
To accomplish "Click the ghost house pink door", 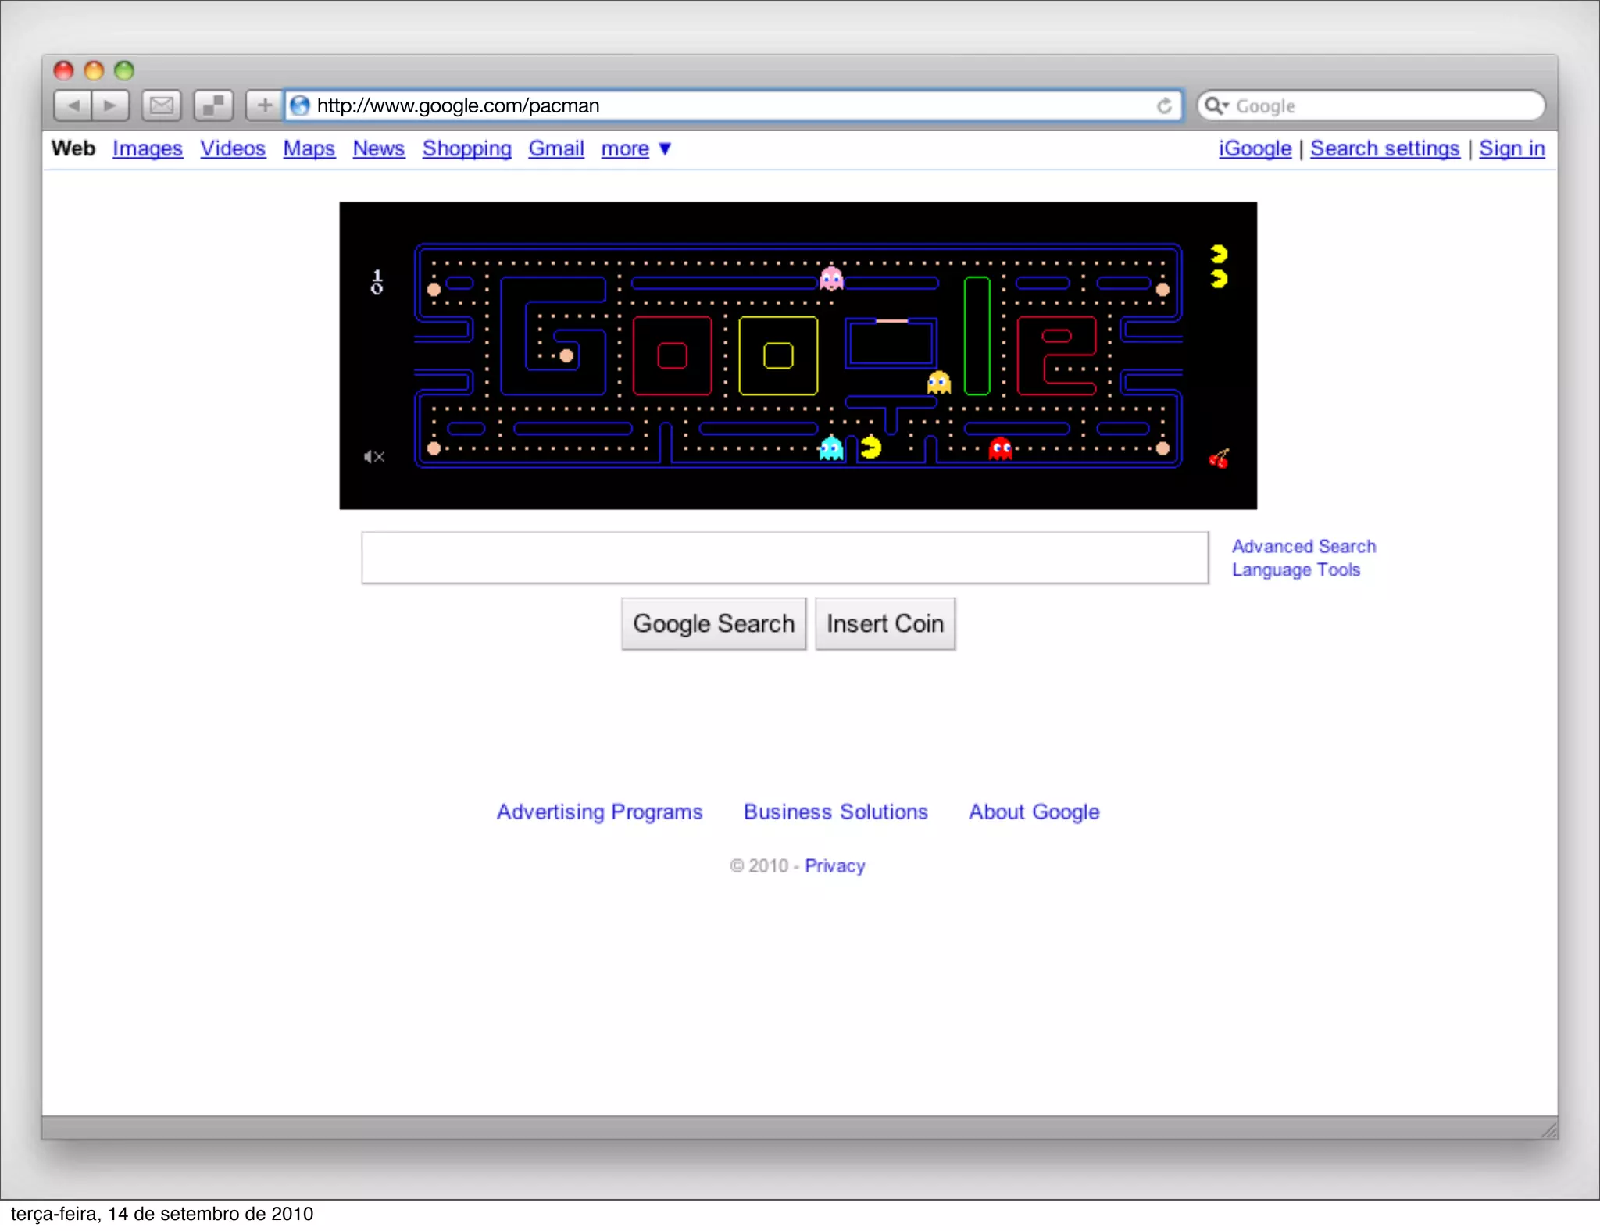I will tap(891, 321).
